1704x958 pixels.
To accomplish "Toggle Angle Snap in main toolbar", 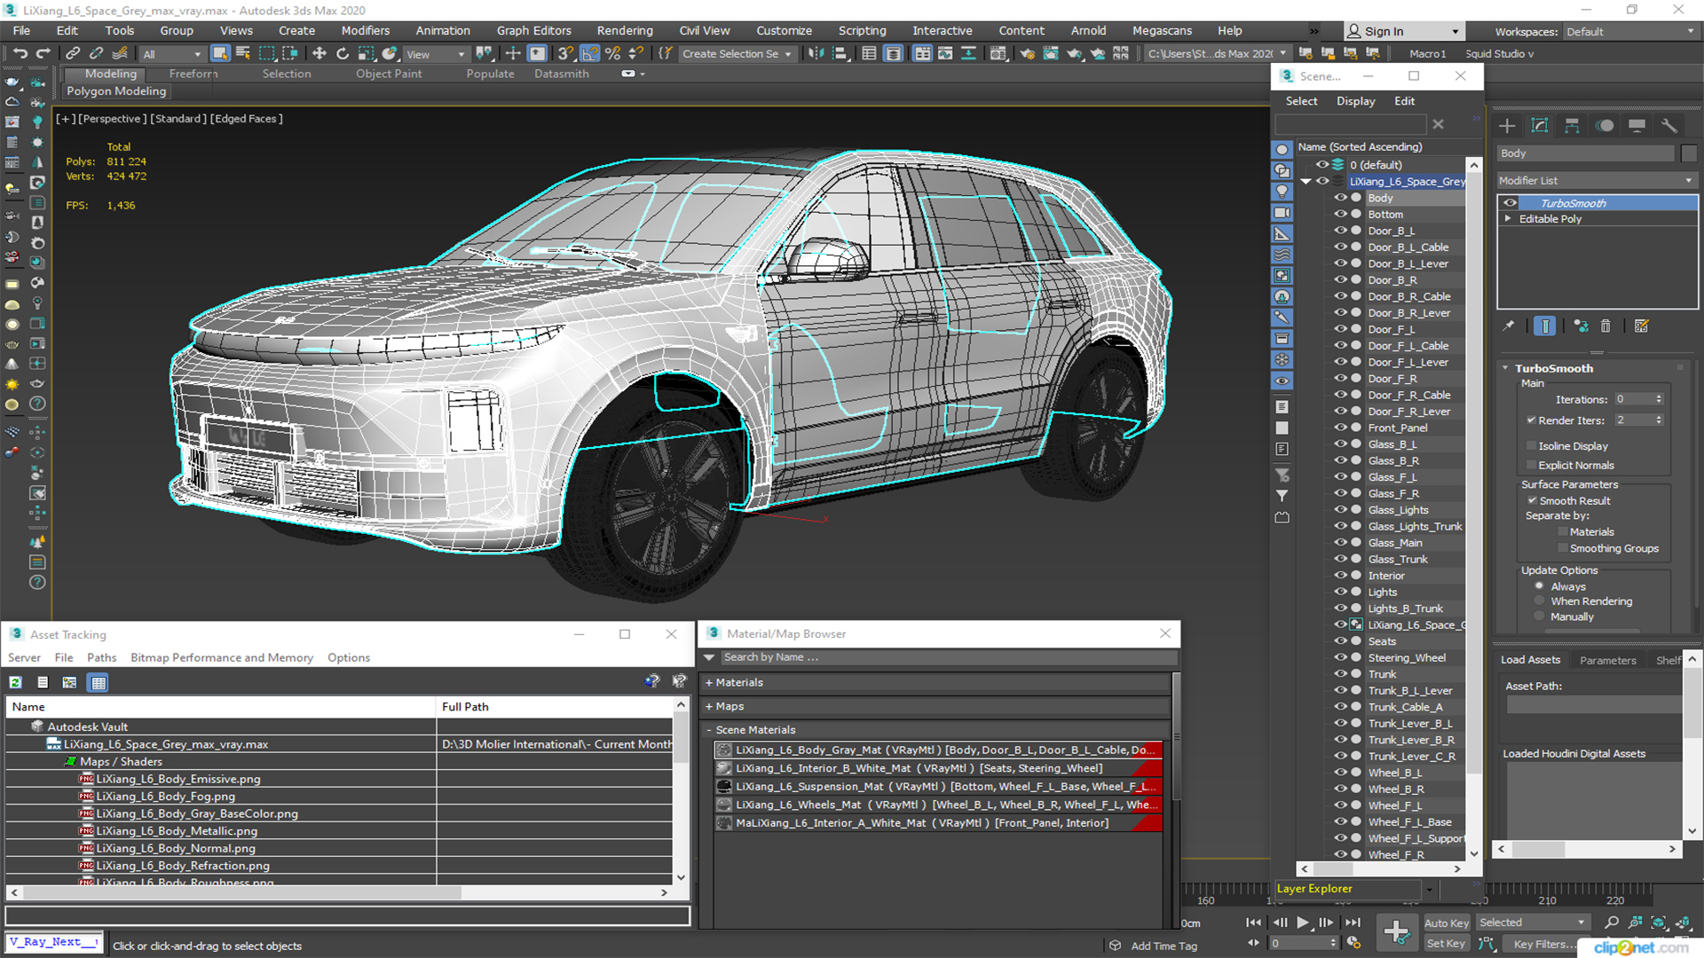I will coord(589,53).
